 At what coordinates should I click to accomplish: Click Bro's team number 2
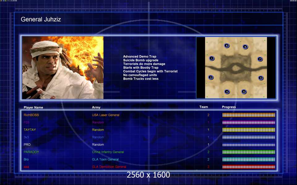pyautogui.click(x=208, y=159)
